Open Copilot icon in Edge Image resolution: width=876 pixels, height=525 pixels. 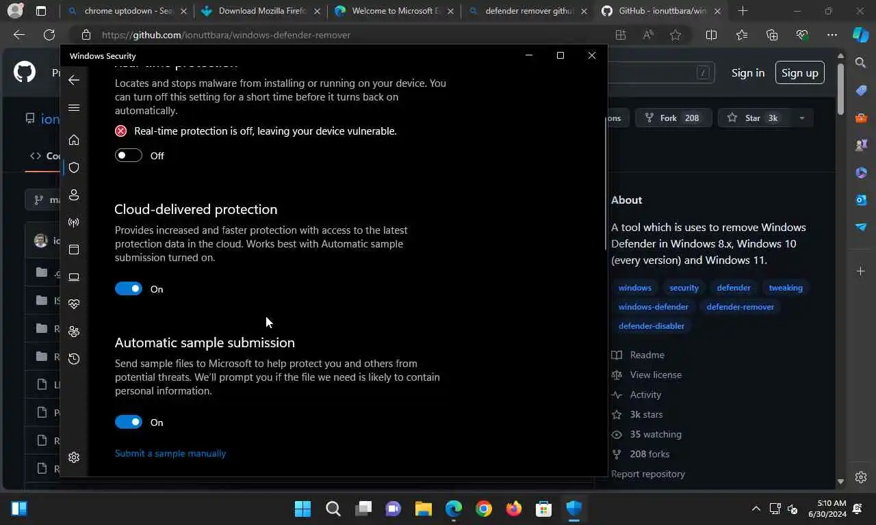click(861, 34)
